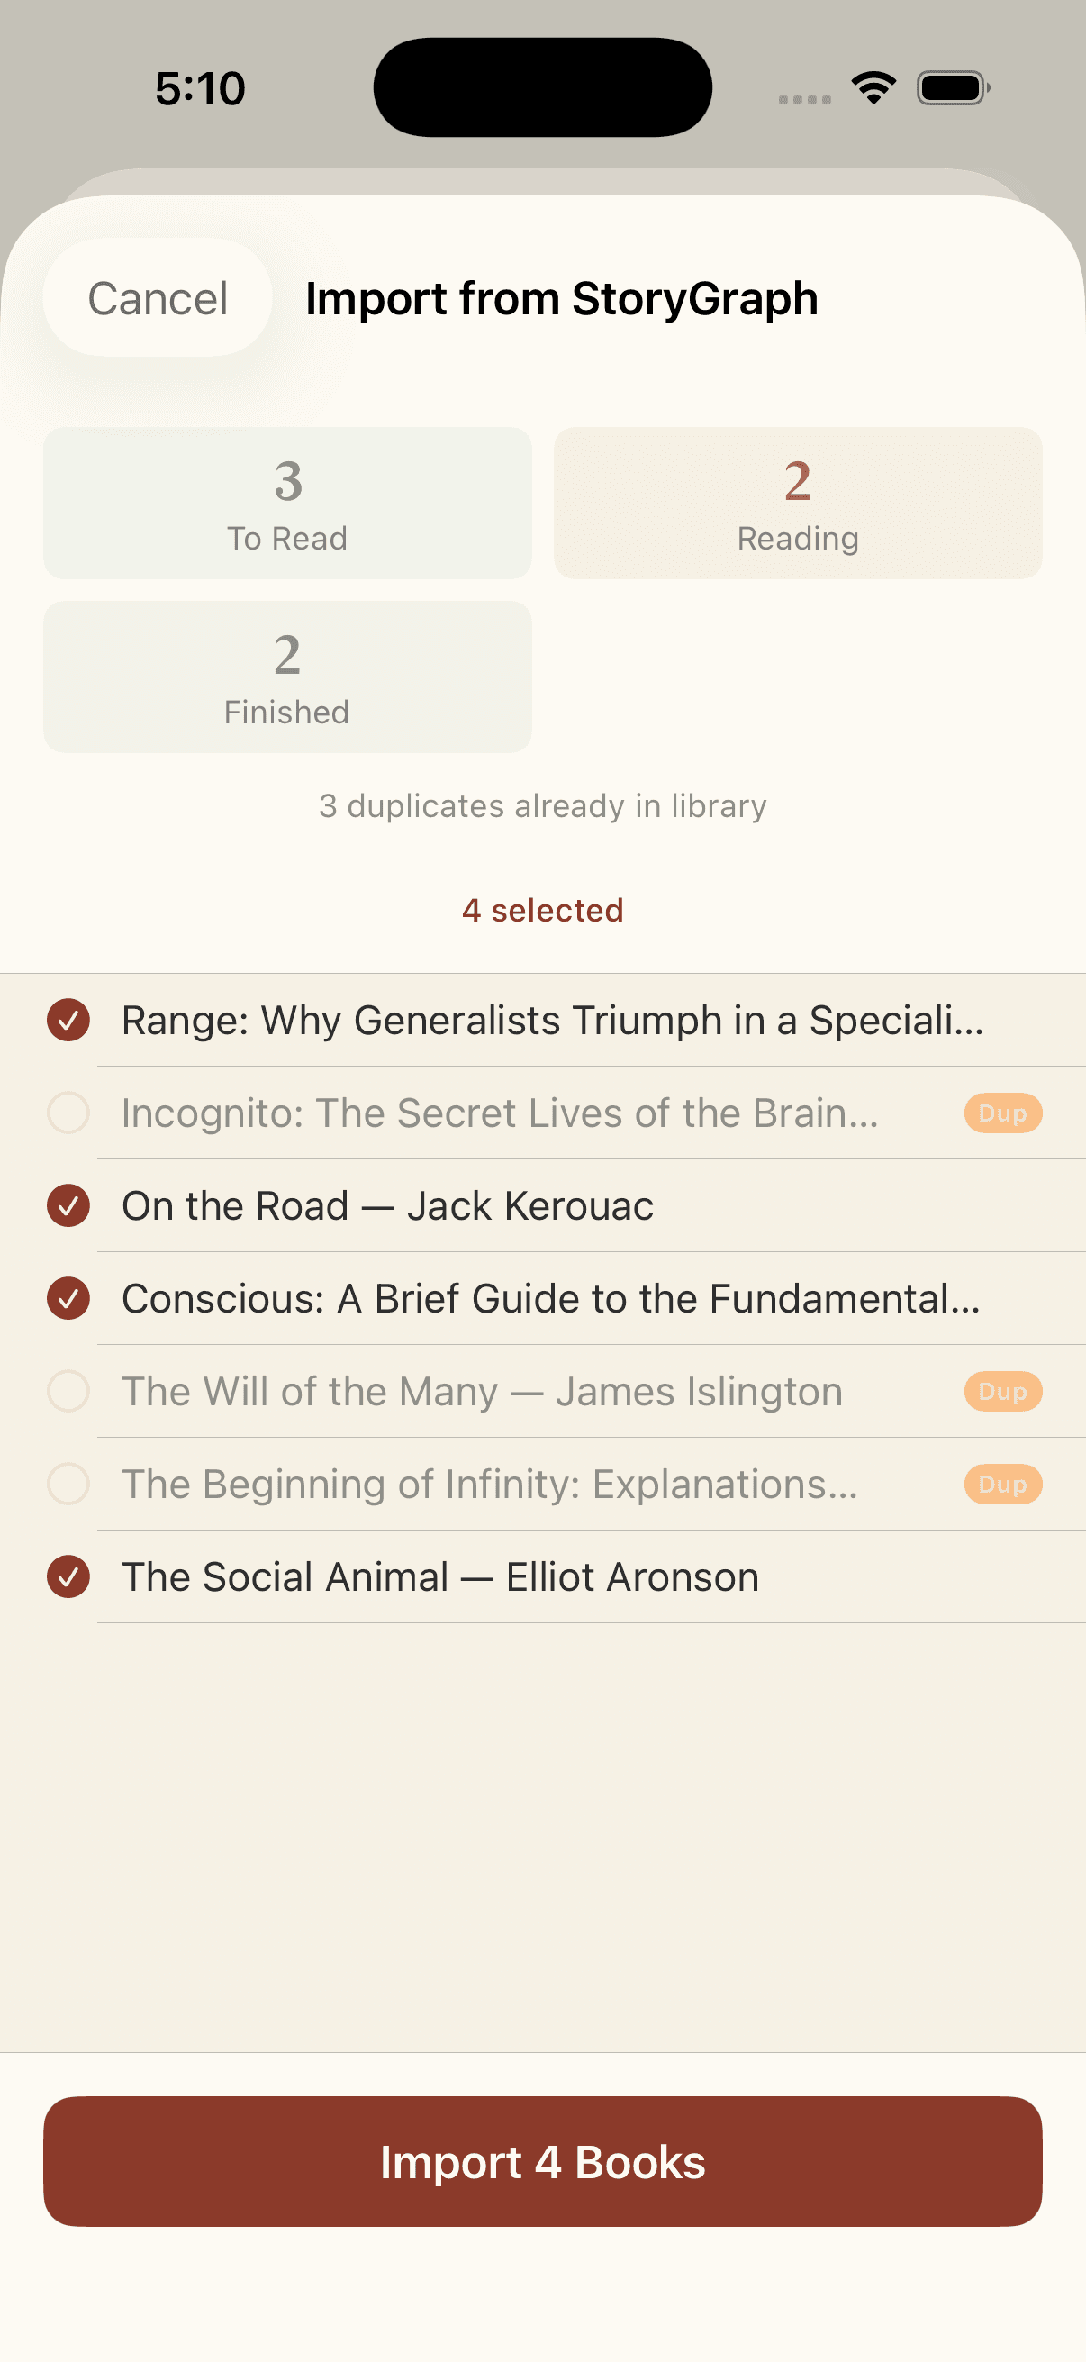Screen dimensions: 1086x2362
Task: Tap the On the Road book title row
Action: (x=387, y=1204)
